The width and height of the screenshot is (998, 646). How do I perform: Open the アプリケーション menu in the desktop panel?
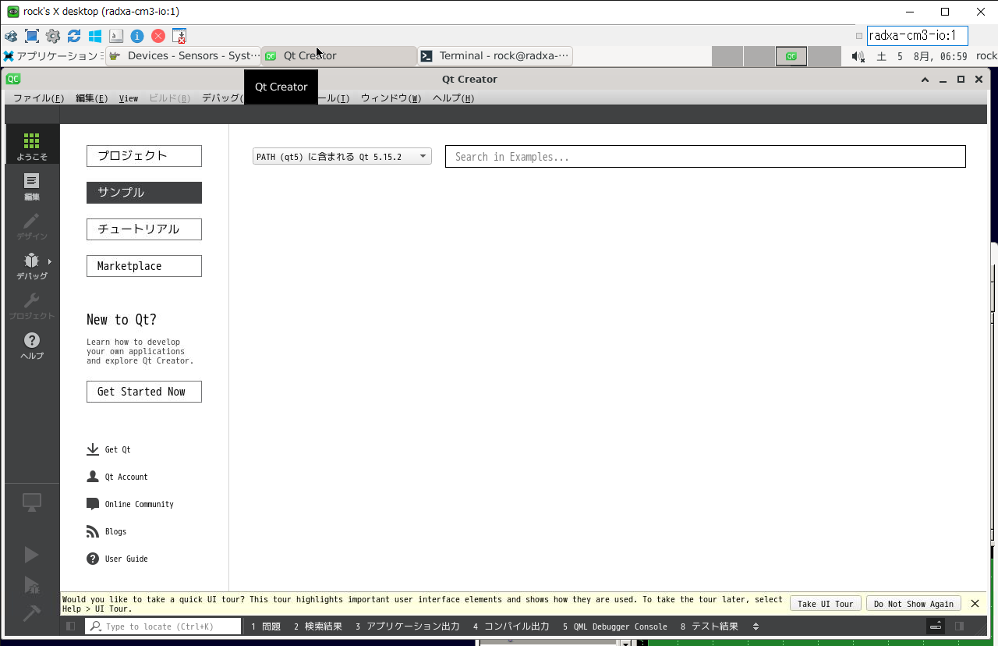tap(53, 56)
